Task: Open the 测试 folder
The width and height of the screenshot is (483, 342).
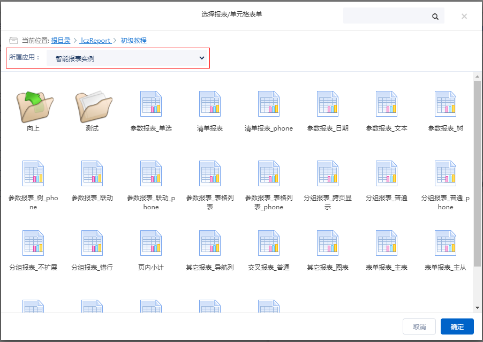Action: pos(92,106)
